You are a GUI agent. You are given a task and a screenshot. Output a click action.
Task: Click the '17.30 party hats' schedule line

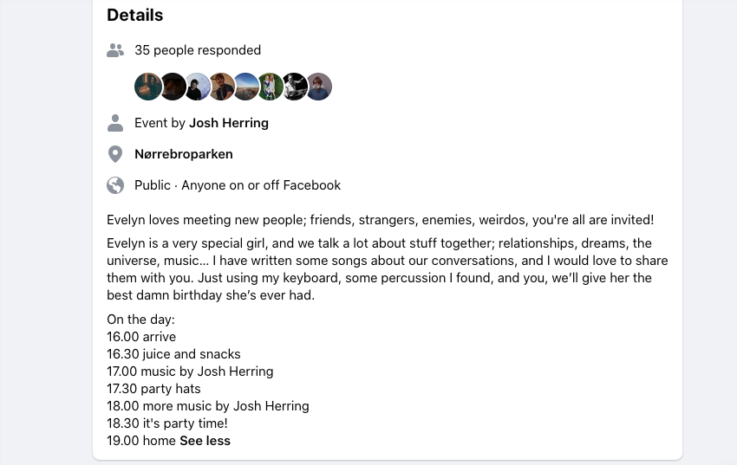click(154, 389)
